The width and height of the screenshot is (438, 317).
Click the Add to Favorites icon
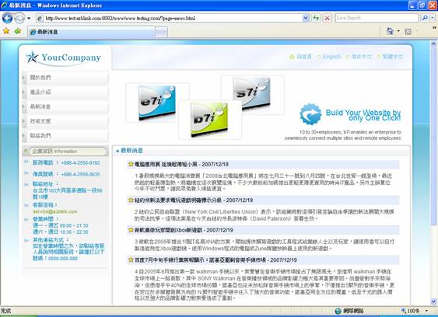(x=18, y=31)
